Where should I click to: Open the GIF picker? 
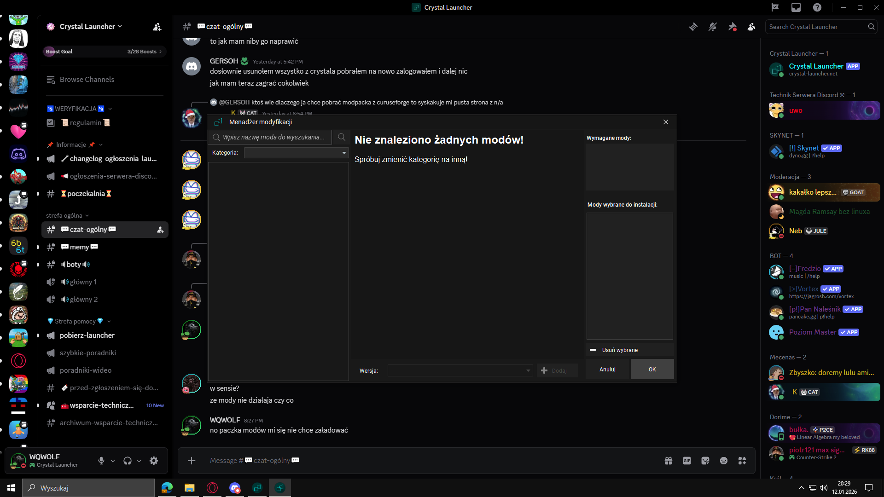[x=687, y=461]
